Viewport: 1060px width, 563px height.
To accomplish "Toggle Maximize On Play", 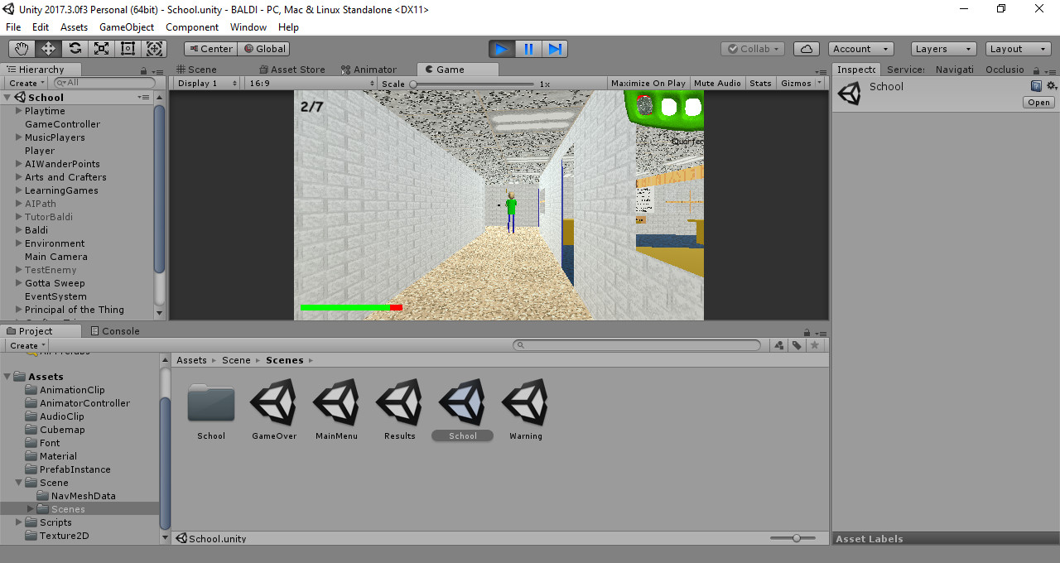I will pyautogui.click(x=648, y=83).
